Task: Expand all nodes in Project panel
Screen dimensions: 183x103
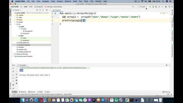Action: click(x=40, y=10)
